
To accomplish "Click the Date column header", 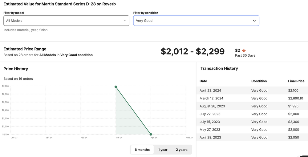I will pyautogui.click(x=203, y=81).
